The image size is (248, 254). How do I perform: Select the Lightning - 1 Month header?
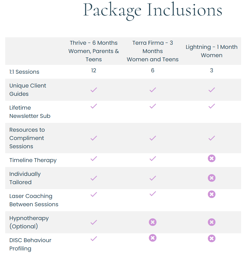(x=212, y=51)
